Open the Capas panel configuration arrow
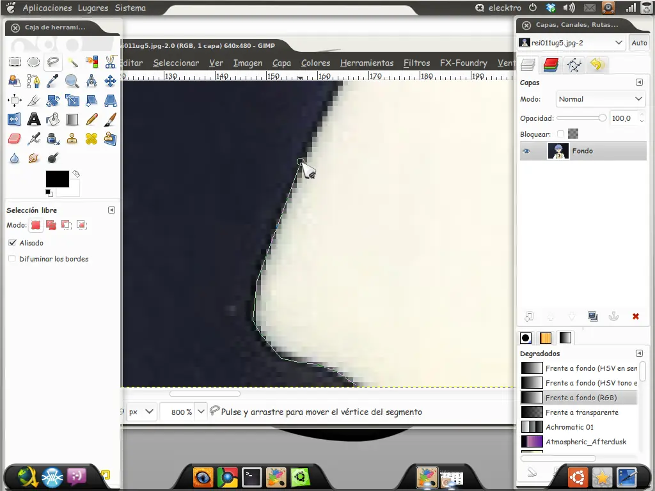The width and height of the screenshot is (655, 491). click(639, 82)
